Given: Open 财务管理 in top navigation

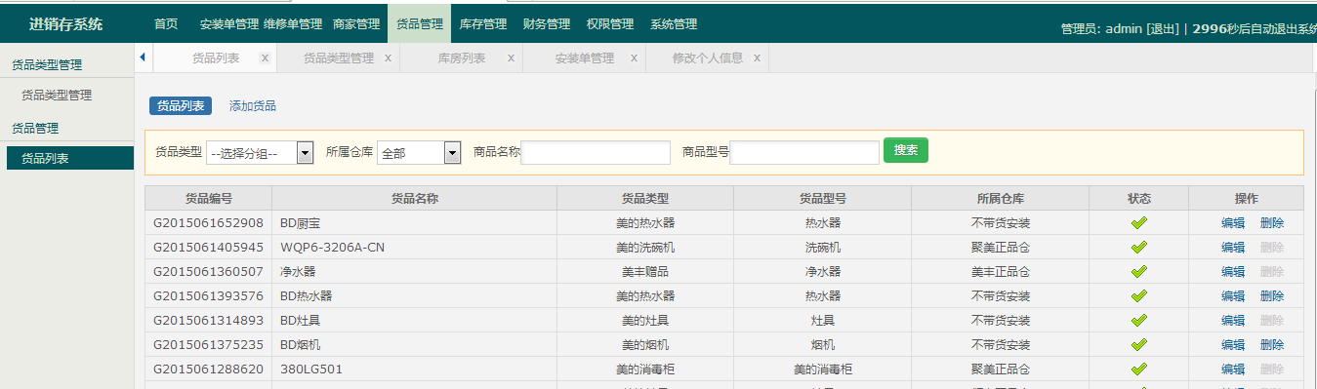Looking at the screenshot, I should pyautogui.click(x=547, y=23).
